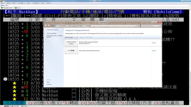The width and height of the screenshot is (191, 107).
Task: Click the Back arrow in Language window
Action: pyautogui.click(x=46, y=26)
